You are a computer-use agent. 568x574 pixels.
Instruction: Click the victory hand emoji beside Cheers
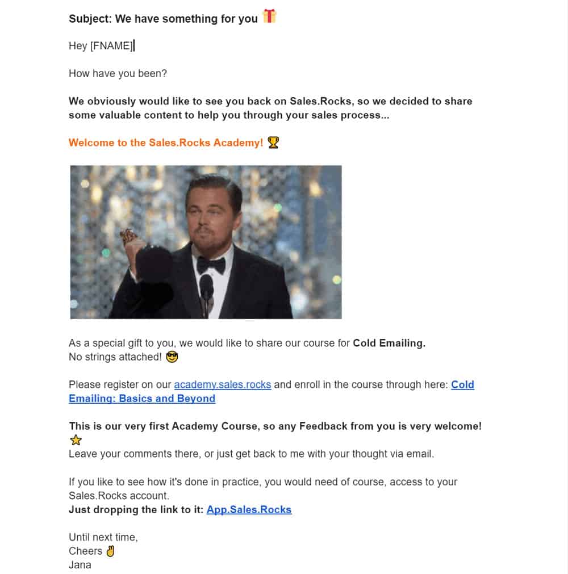pos(110,551)
